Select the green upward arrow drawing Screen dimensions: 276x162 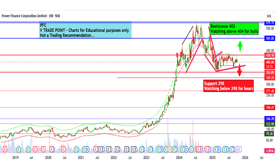click(240, 46)
